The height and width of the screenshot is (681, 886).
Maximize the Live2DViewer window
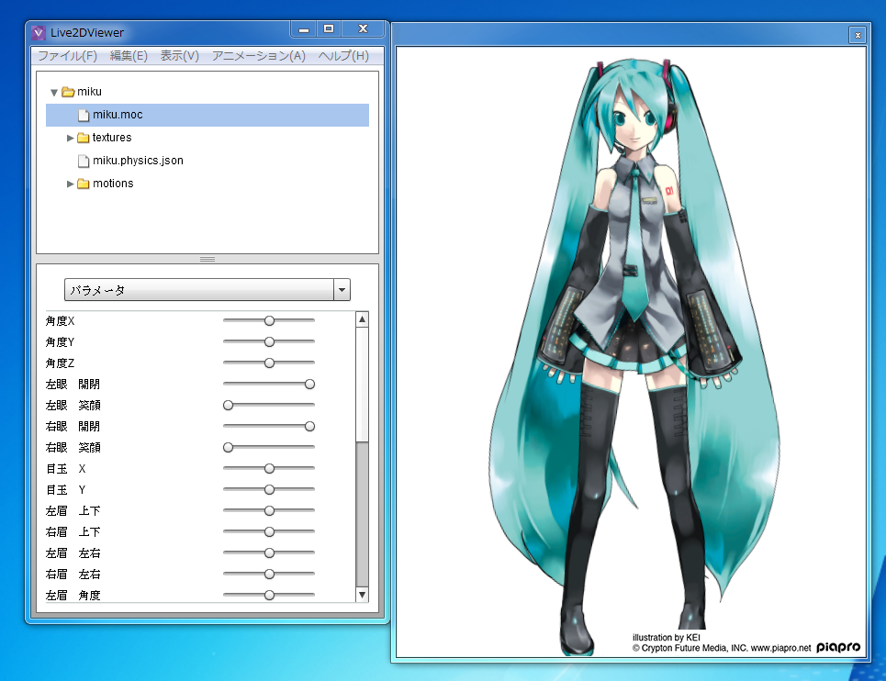pyautogui.click(x=329, y=28)
